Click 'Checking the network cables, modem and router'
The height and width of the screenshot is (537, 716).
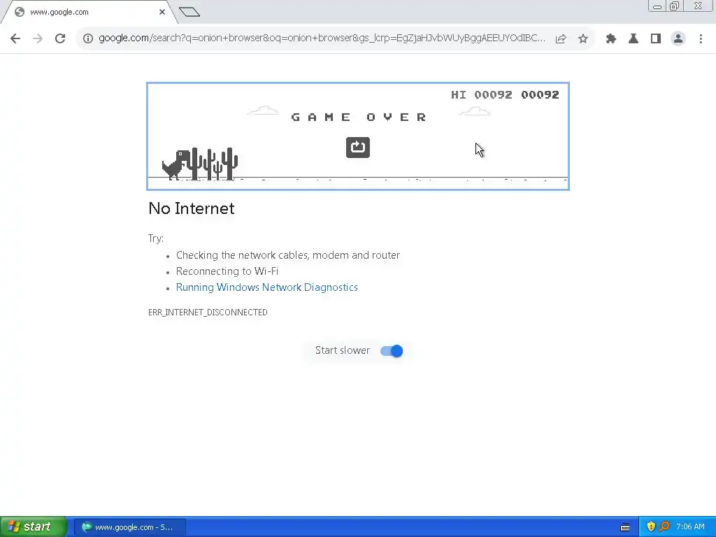point(288,255)
